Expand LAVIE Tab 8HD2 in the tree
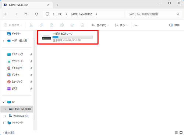 click(x=5, y=109)
